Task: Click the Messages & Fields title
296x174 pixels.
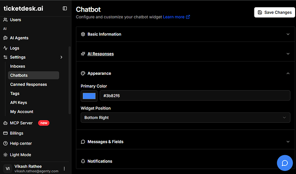Action: click(106, 142)
